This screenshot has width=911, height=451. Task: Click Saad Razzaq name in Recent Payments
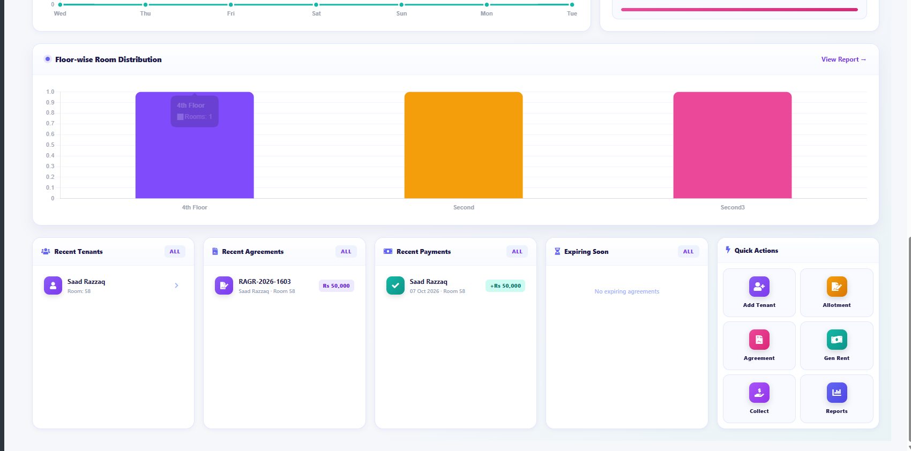pyautogui.click(x=429, y=282)
